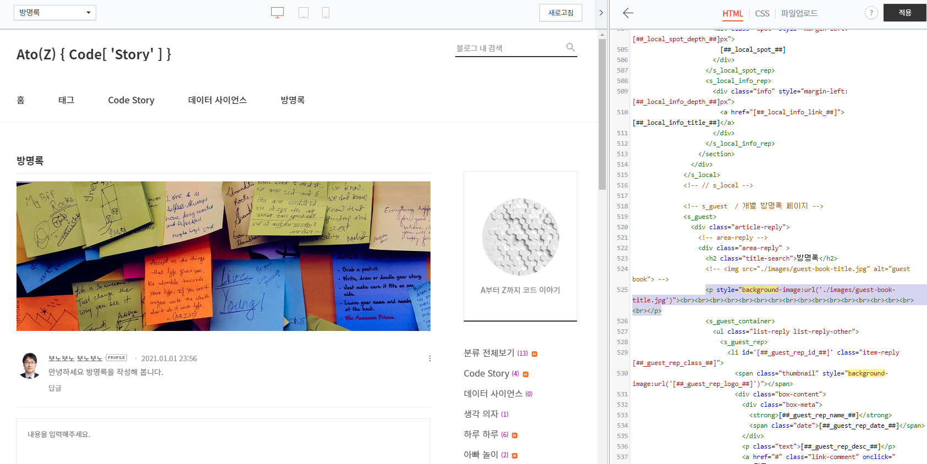The width and height of the screenshot is (927, 464).
Task: Click the blog title Ato(Z) { Code[ 'Story' ] }
Action: click(x=93, y=54)
